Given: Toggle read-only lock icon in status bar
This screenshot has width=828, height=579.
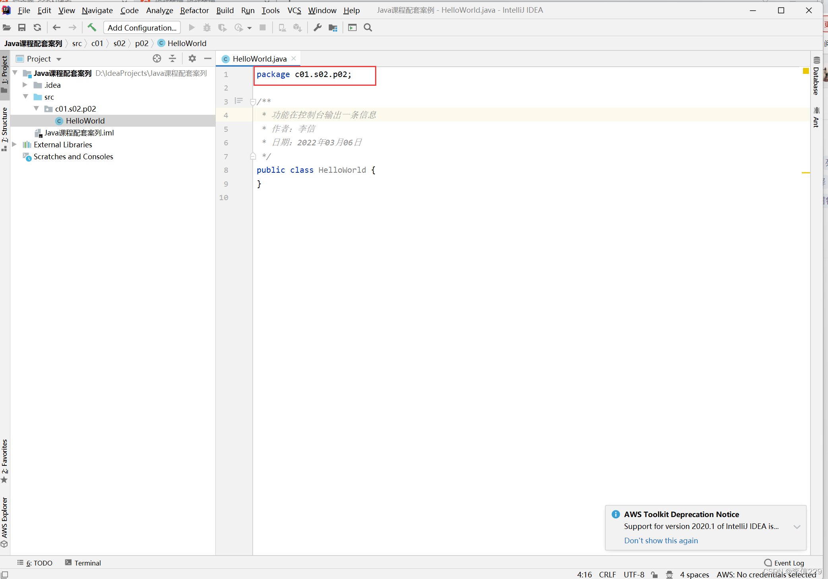Looking at the screenshot, I should click(x=654, y=574).
